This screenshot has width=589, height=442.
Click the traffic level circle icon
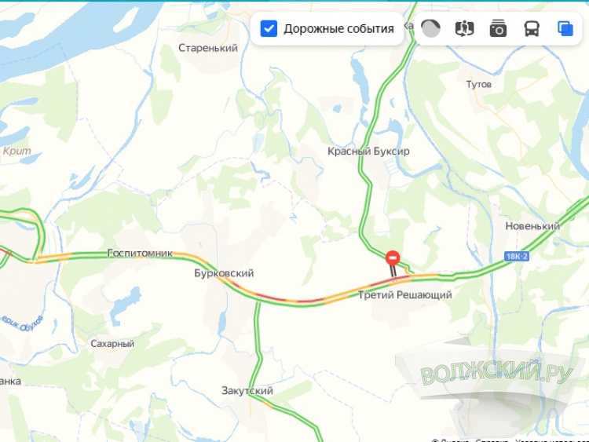coord(430,28)
